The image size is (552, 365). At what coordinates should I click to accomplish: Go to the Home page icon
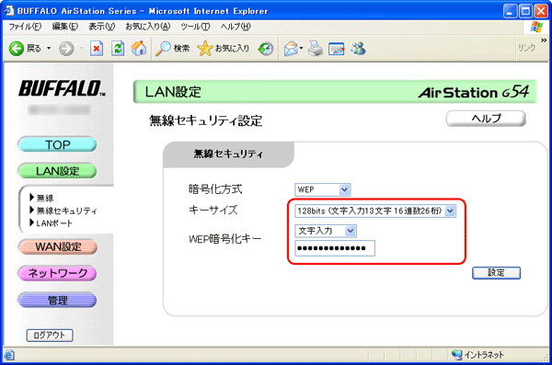139,49
